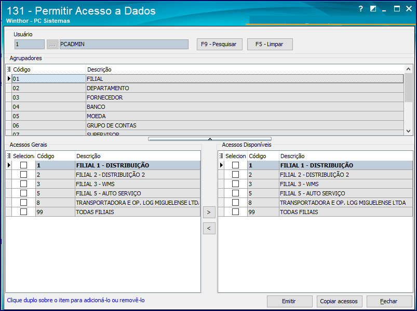Open the Agrupadores grid options icon
417x311 pixels.
coord(9,69)
